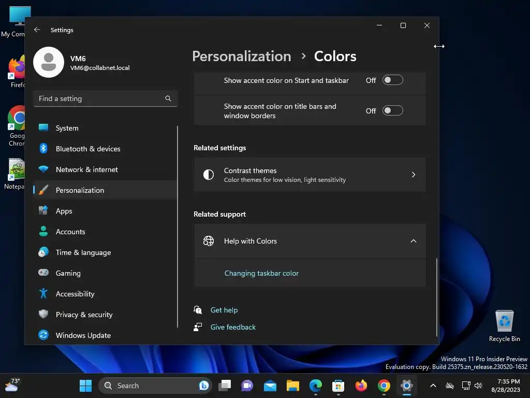Image resolution: width=530 pixels, height=398 pixels.
Task: Open Privacy & security category
Action: point(105,315)
